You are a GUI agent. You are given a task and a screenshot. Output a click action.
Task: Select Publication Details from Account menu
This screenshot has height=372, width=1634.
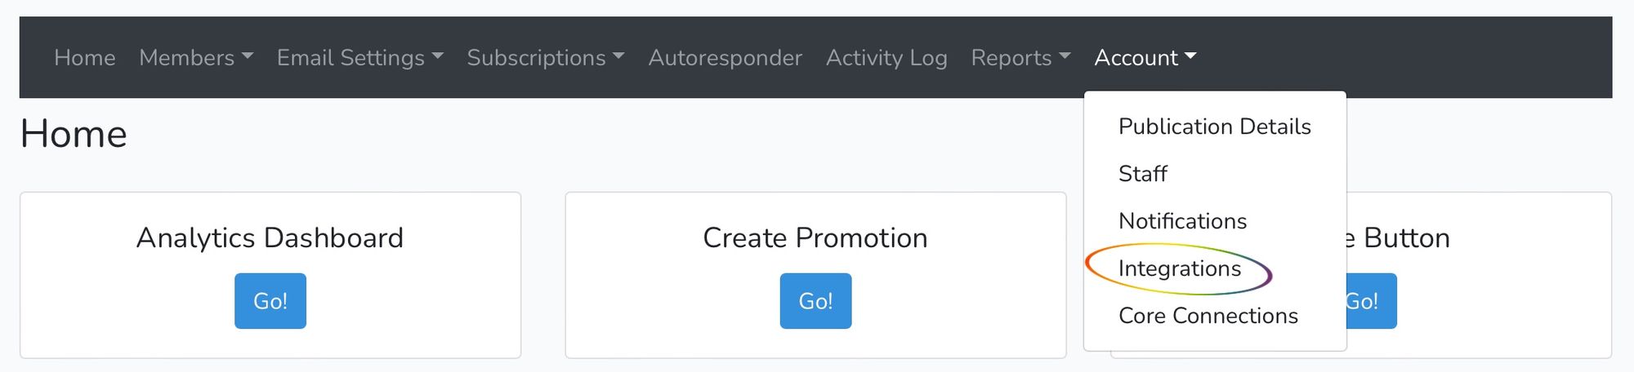(x=1215, y=126)
